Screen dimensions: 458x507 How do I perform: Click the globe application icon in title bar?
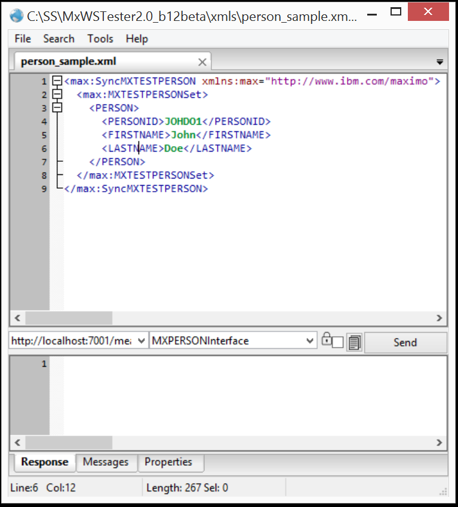click(x=17, y=16)
